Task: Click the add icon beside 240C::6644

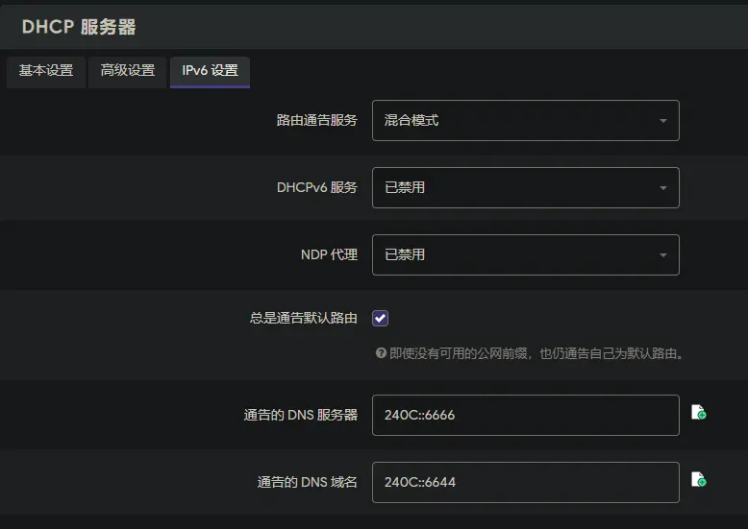Action: [699, 480]
